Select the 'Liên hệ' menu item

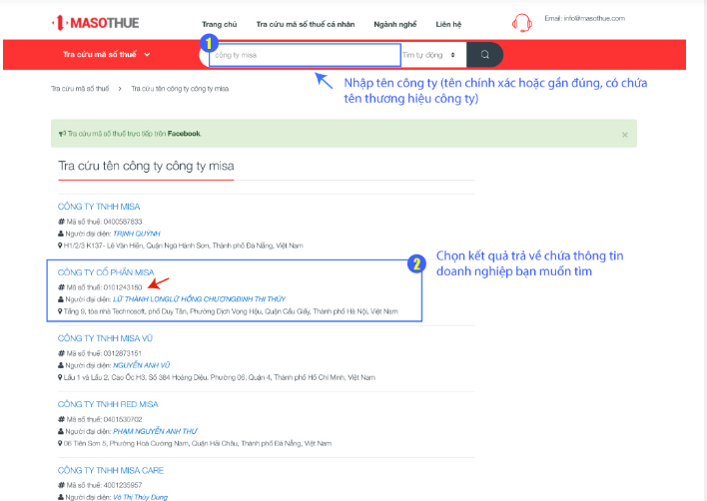click(449, 21)
